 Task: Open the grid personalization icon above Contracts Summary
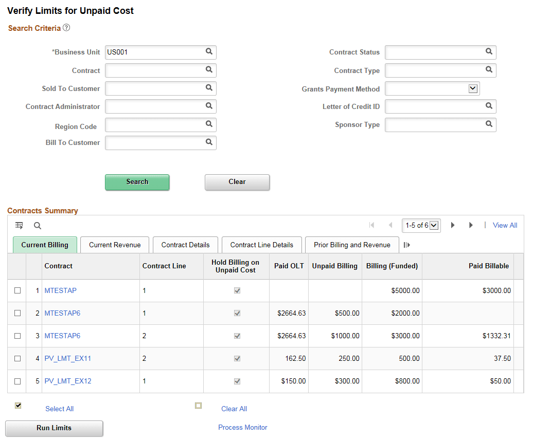pos(19,225)
